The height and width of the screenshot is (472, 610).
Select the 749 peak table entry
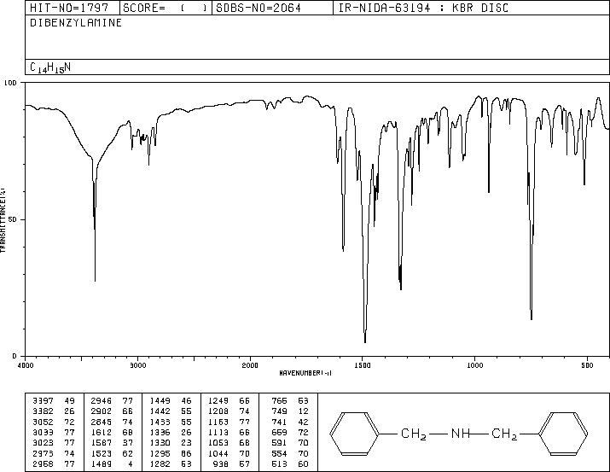[x=289, y=411]
